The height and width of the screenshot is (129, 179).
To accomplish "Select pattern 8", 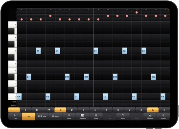I will coord(141,110).
